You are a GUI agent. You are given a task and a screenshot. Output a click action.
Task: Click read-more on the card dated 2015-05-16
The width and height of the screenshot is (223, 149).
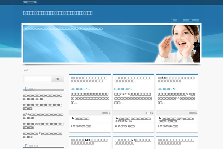(x=193, y=113)
